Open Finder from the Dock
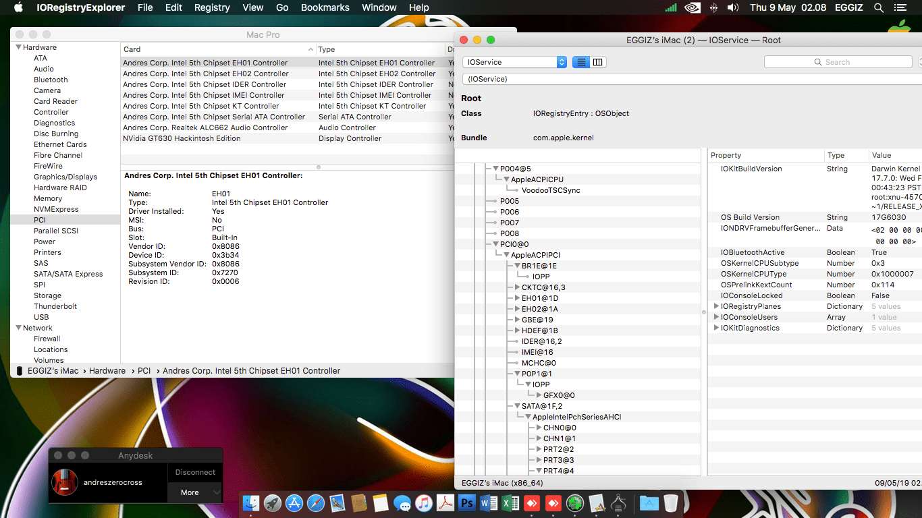Screen dimensions: 922x518 (x=251, y=503)
